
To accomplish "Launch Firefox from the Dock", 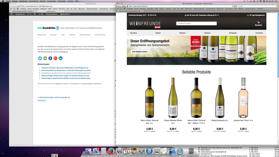I will (x=111, y=151).
